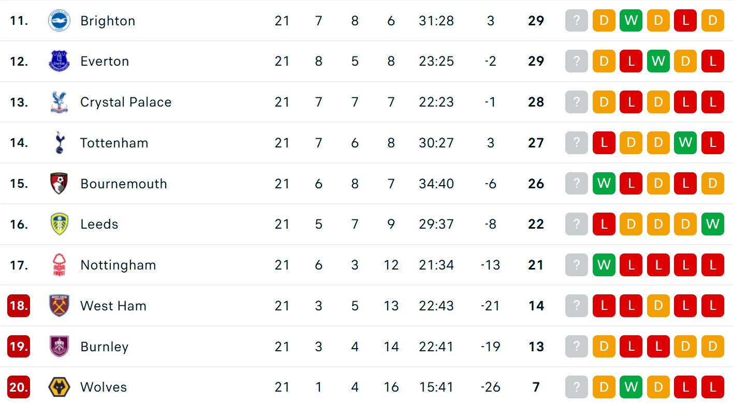
Task: Click the Bournemouth club crest icon
Action: pos(59,184)
